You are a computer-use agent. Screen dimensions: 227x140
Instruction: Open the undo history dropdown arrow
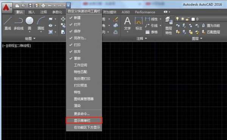click(x=54, y=6)
